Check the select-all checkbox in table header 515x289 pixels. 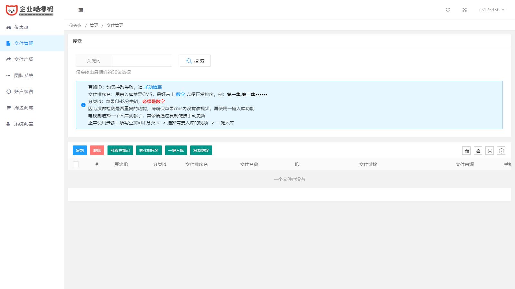[76, 164]
